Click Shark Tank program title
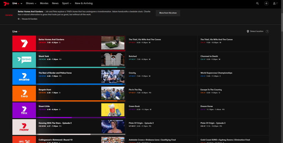The image size is (283, 143). point(44,56)
